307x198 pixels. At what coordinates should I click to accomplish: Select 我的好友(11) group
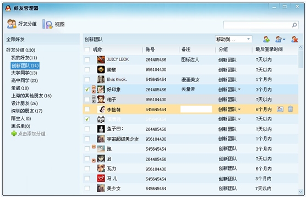tap(24, 58)
